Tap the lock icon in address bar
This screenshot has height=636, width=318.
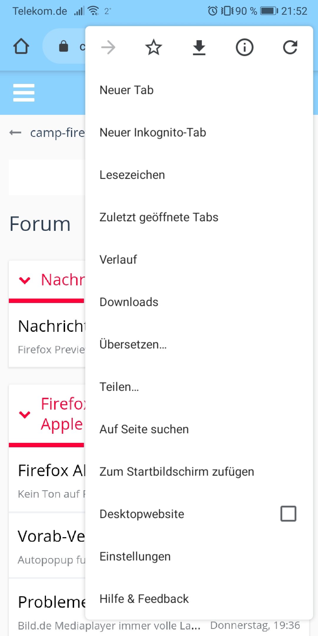(x=63, y=46)
